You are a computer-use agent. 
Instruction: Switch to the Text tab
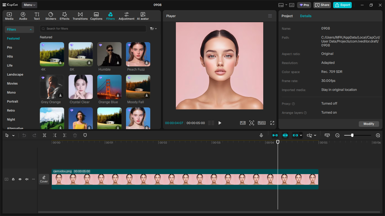point(37,16)
